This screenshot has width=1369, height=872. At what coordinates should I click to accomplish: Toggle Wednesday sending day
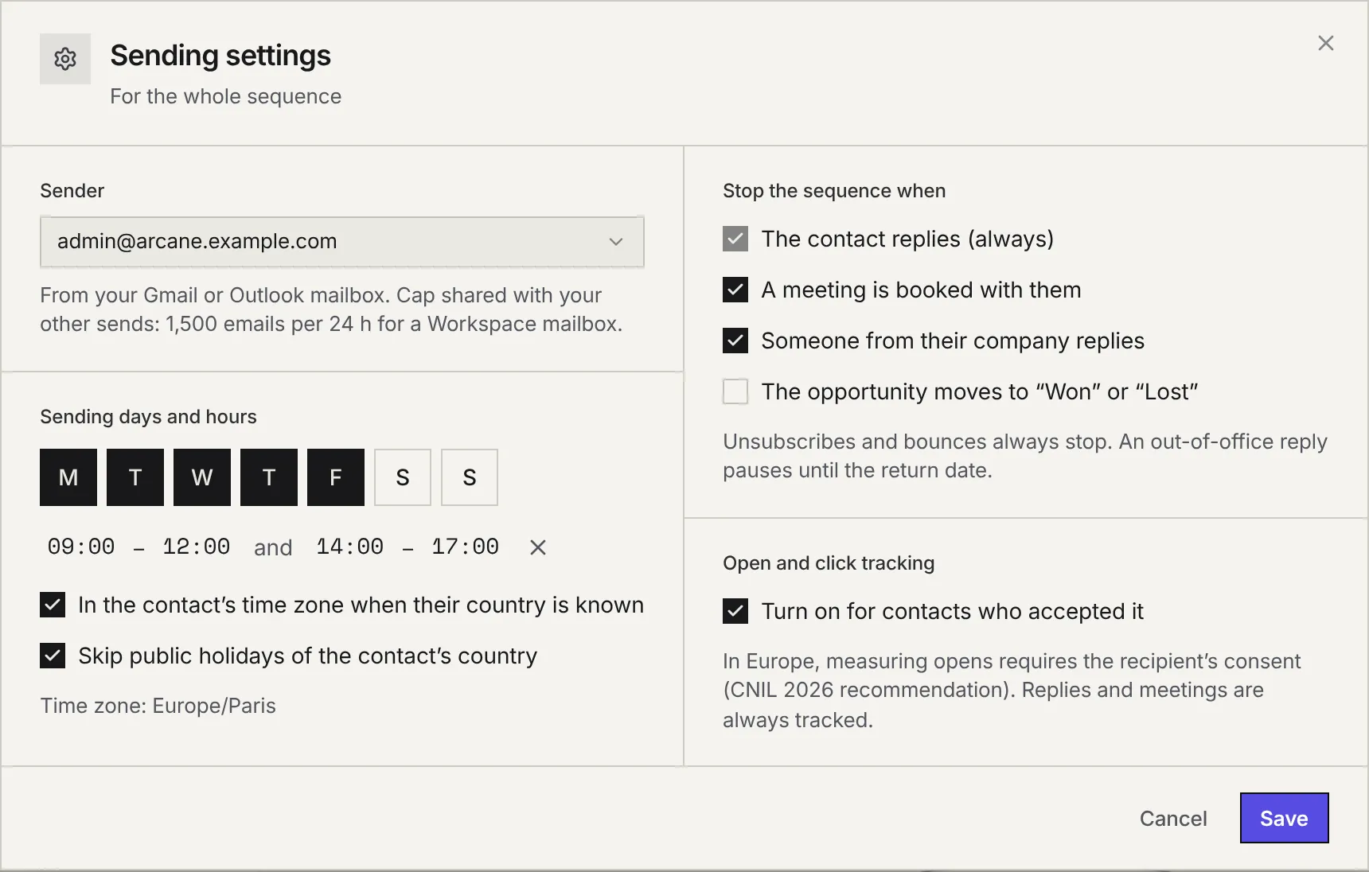tap(202, 477)
